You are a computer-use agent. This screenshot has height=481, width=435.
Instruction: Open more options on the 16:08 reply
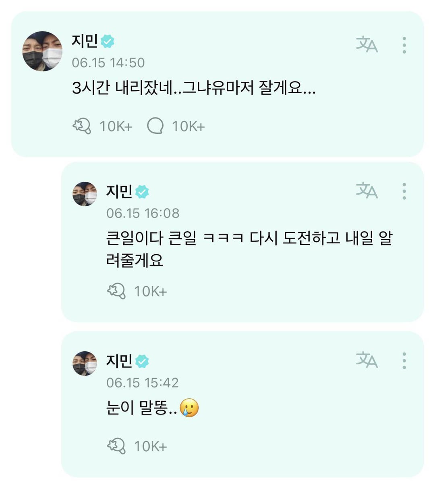[x=404, y=191]
